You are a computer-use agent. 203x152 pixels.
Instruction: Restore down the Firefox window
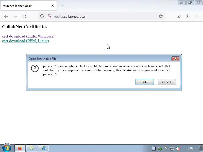click(190, 3)
